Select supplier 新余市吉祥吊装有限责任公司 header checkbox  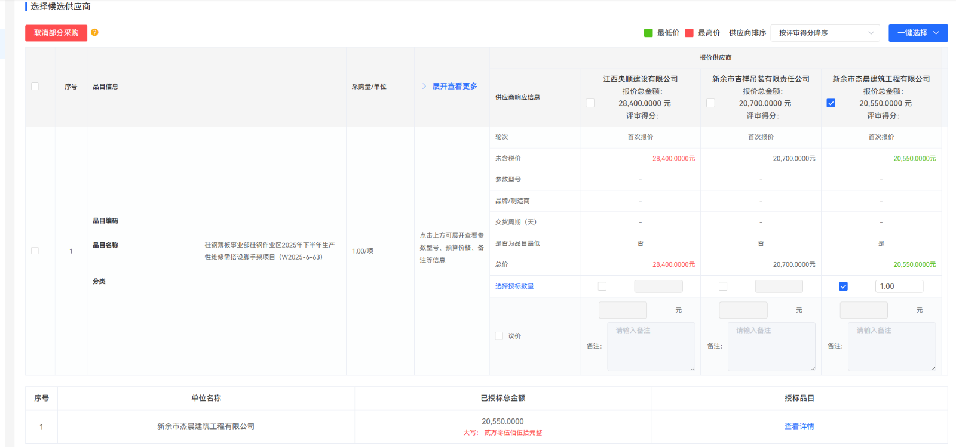coord(710,103)
